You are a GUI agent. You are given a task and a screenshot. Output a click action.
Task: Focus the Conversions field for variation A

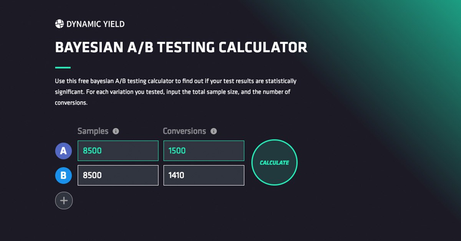[x=204, y=151]
